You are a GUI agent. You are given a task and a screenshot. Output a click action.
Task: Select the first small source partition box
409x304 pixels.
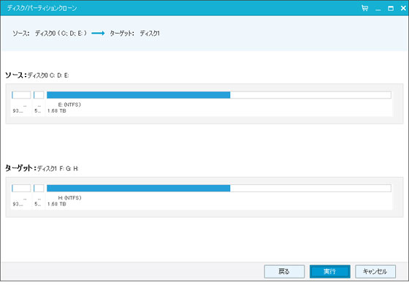tap(21, 95)
